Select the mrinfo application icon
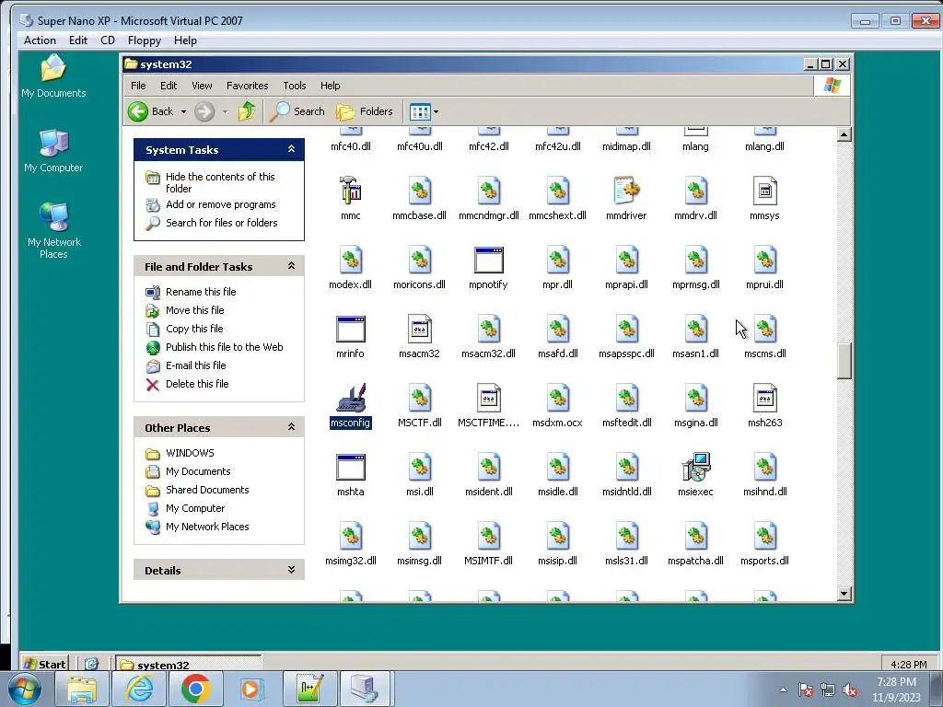 pos(351,329)
